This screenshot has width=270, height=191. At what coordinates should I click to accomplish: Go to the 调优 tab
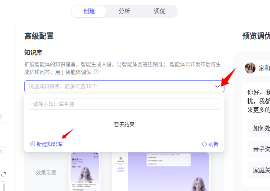click(159, 11)
